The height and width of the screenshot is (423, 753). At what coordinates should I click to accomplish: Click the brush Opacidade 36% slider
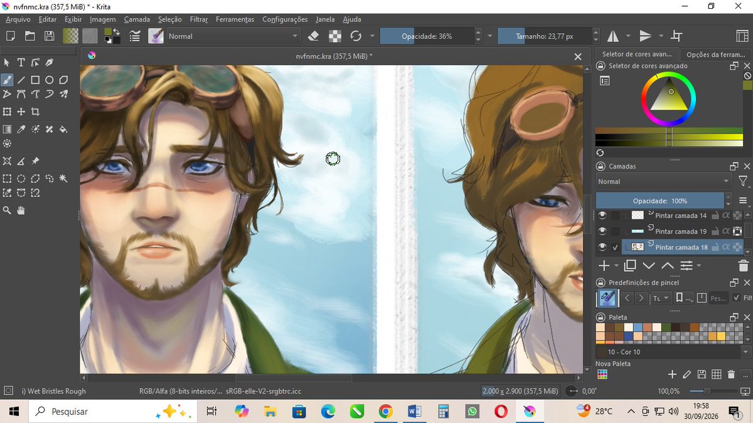point(427,36)
